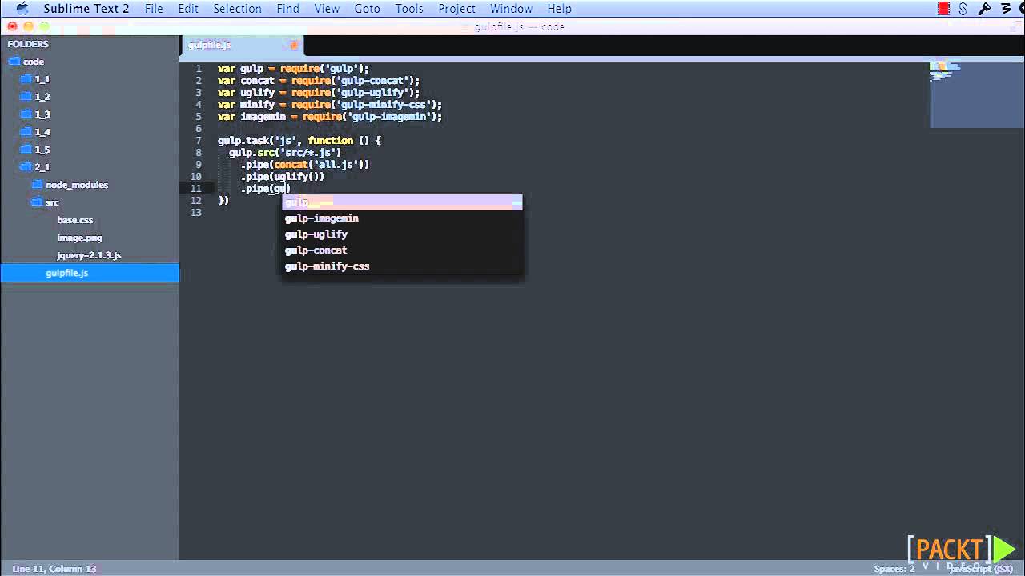Click the closing }) on line 12

click(223, 201)
